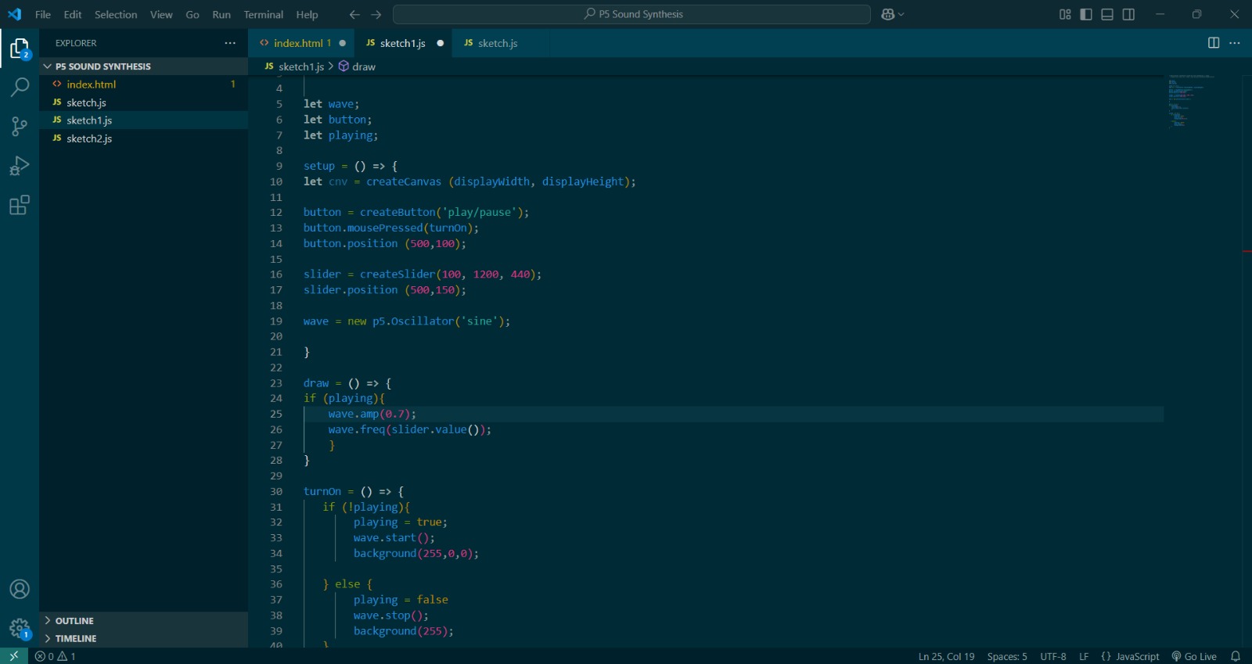Click unsaved dot on index.html tab
The image size is (1252, 664).
point(342,43)
